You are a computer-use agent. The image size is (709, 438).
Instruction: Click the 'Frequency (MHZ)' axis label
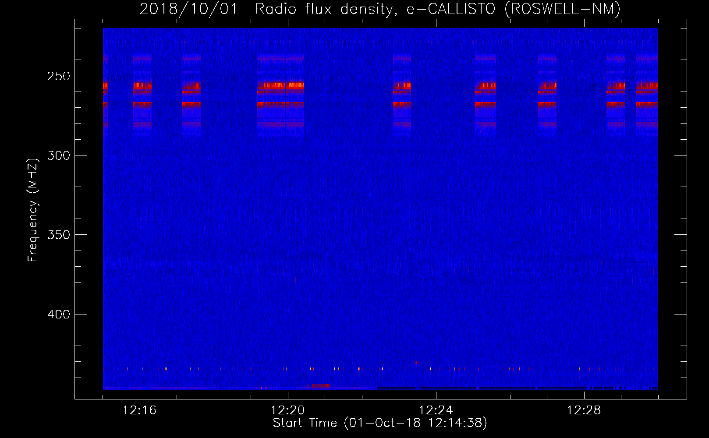point(33,210)
